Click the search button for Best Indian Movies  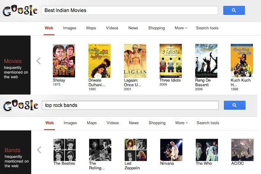tap(234, 10)
